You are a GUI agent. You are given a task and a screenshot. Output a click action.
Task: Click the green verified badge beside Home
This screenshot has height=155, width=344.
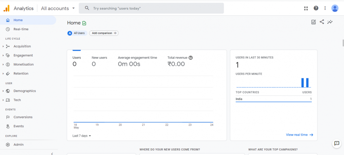[x=84, y=23]
